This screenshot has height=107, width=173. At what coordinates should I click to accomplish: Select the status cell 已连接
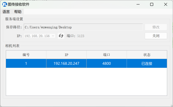(x=147, y=63)
